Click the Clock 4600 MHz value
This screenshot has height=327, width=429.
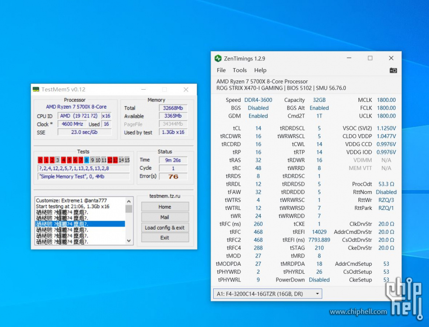tap(72, 124)
